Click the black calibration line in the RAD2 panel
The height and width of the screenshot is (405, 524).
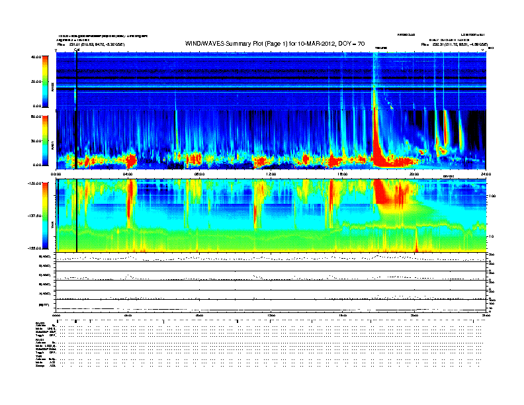[x=77, y=81]
